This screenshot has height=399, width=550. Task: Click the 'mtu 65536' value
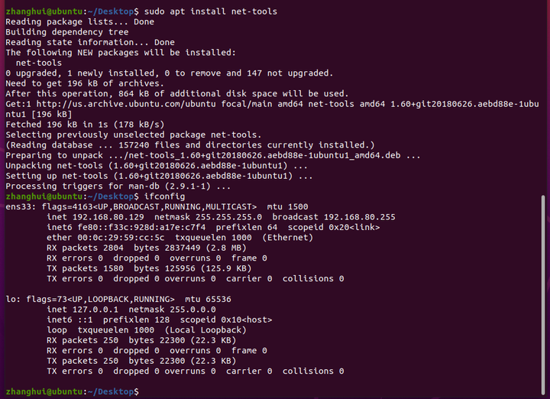pyautogui.click(x=208, y=300)
